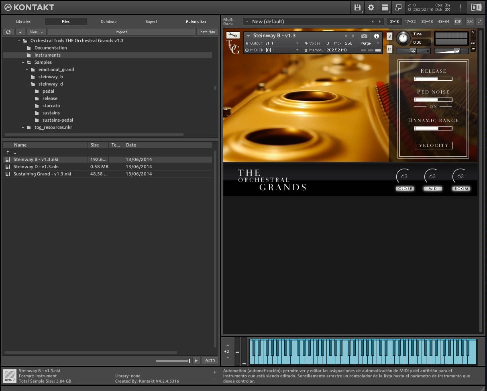Screen dimensions: 487x391
Task: Toggle the AUX sends view on the instrument
Action: 473,43
